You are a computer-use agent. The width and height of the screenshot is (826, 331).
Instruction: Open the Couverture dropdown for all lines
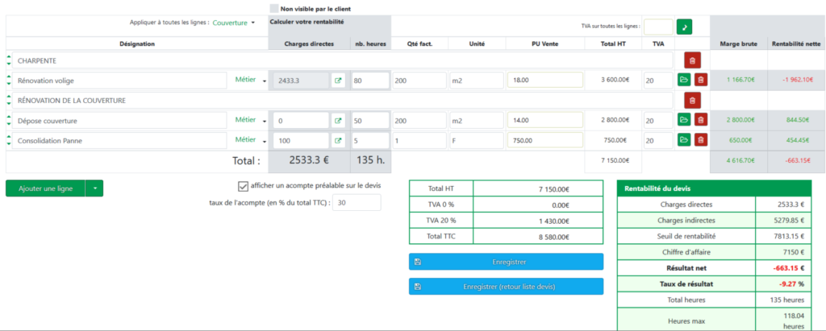[234, 23]
